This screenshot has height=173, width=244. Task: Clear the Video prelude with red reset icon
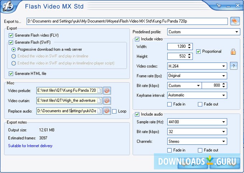[107, 91]
